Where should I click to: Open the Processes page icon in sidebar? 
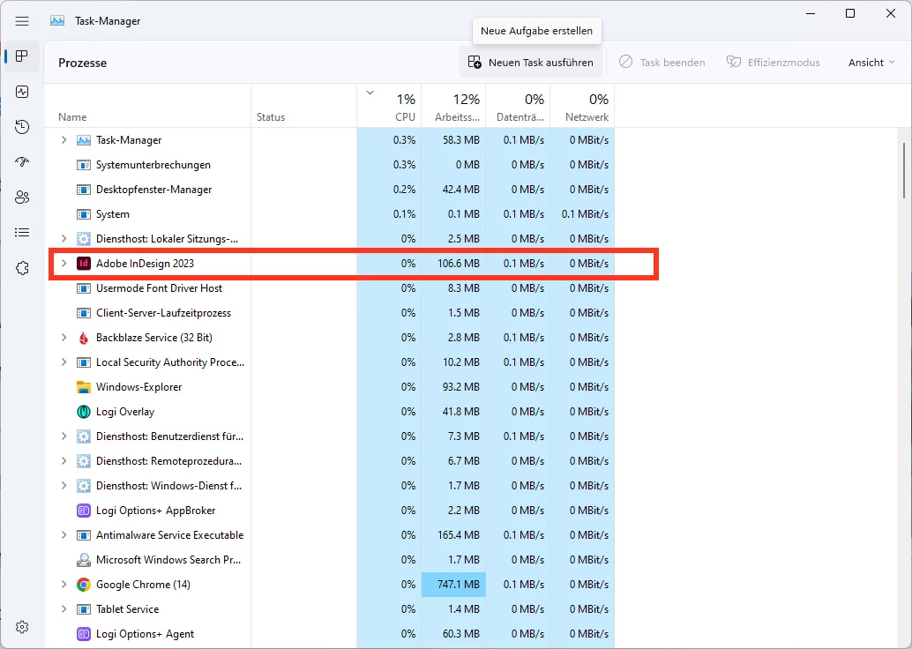pyautogui.click(x=22, y=56)
